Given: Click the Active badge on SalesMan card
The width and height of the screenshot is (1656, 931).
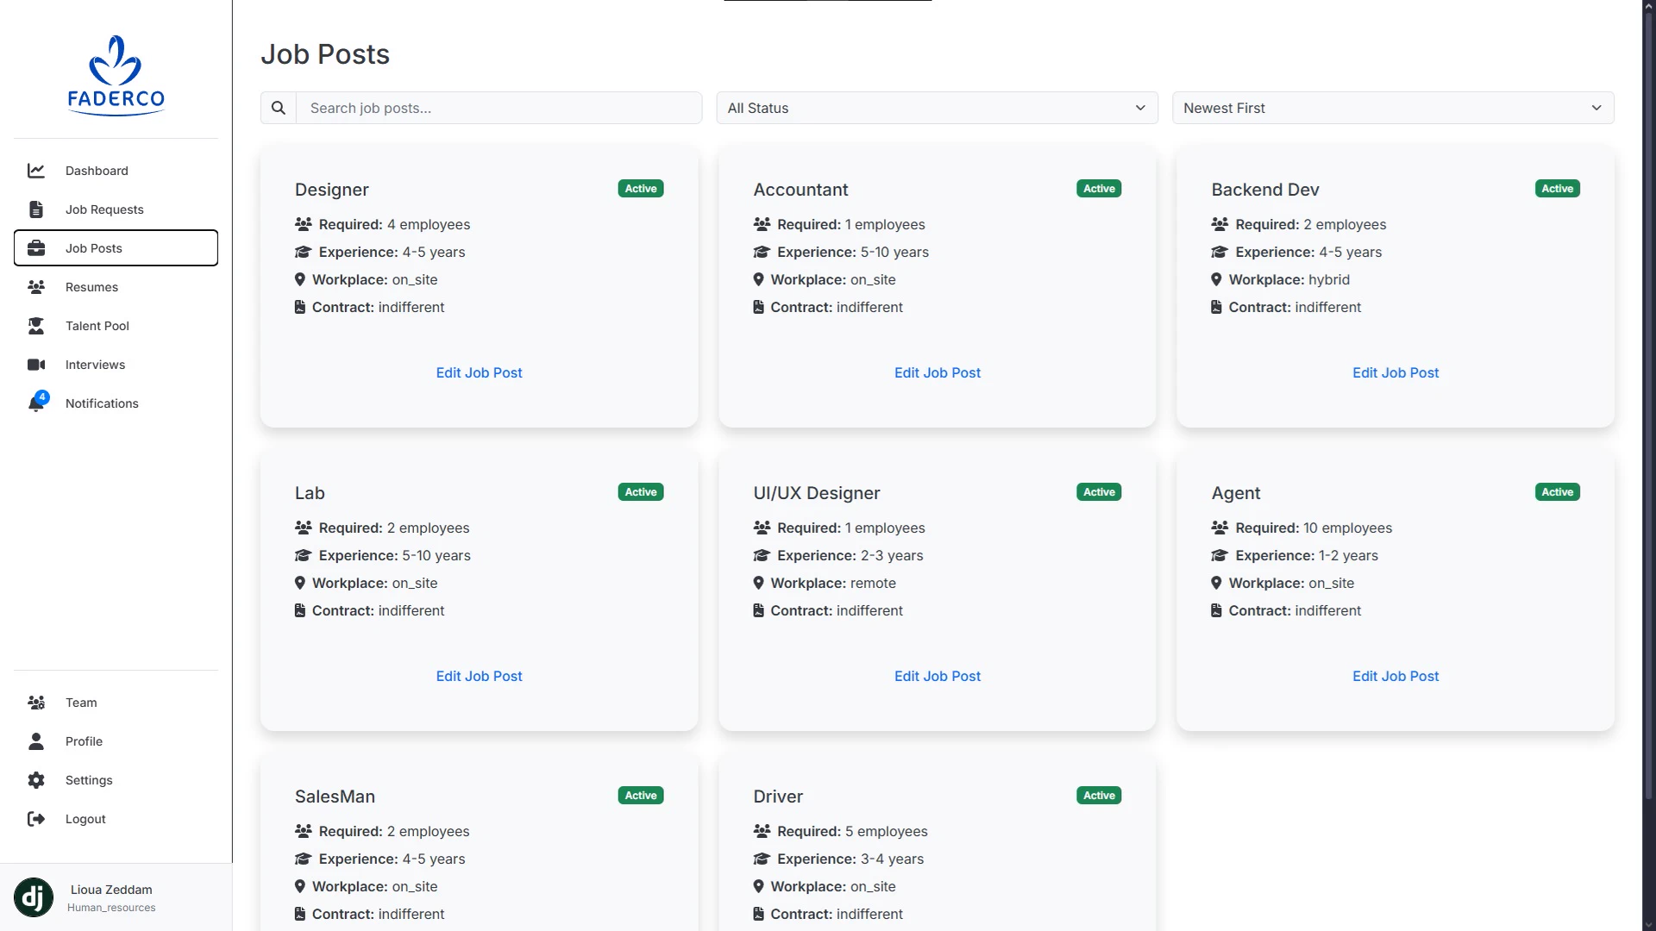Looking at the screenshot, I should [x=641, y=796].
